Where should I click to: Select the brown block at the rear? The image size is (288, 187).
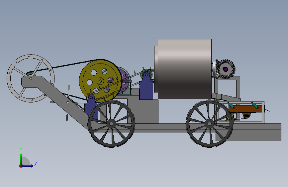coord(245,109)
